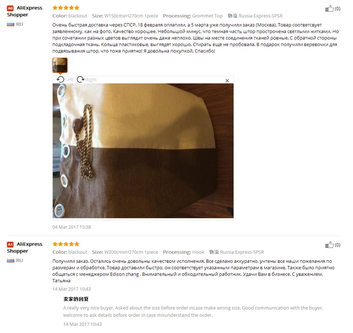Rotate the review photo left
This screenshot has height=333, width=353.
[65, 79]
